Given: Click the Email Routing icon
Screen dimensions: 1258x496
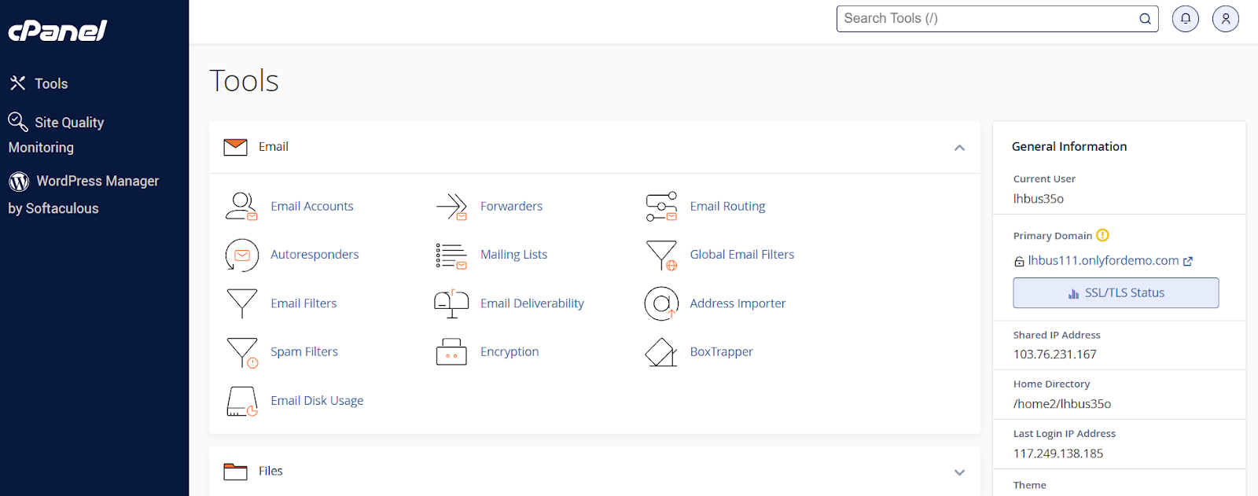Looking at the screenshot, I should (x=661, y=206).
